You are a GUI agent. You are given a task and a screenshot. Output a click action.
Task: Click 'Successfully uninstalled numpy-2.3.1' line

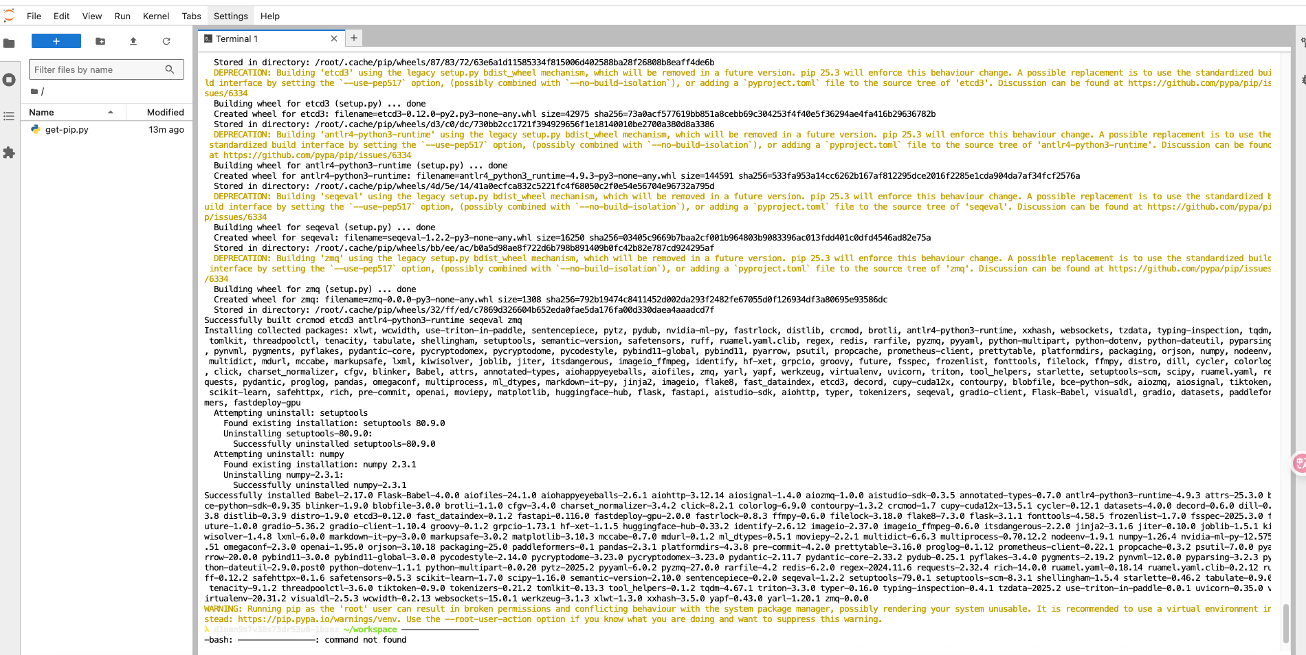[x=320, y=485]
